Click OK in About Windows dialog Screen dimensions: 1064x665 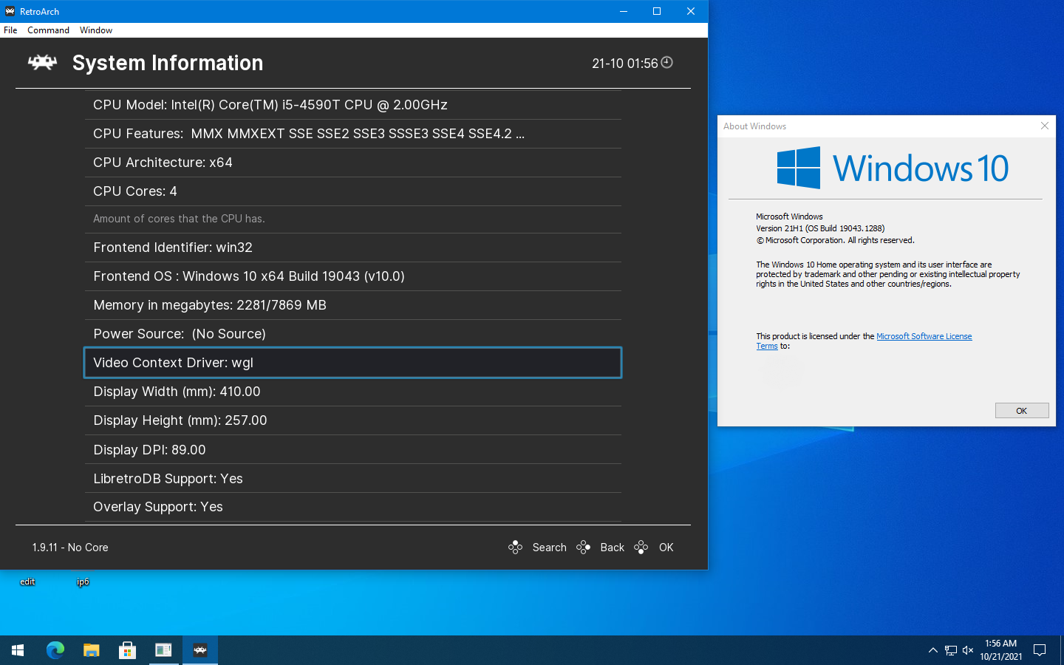click(1022, 411)
